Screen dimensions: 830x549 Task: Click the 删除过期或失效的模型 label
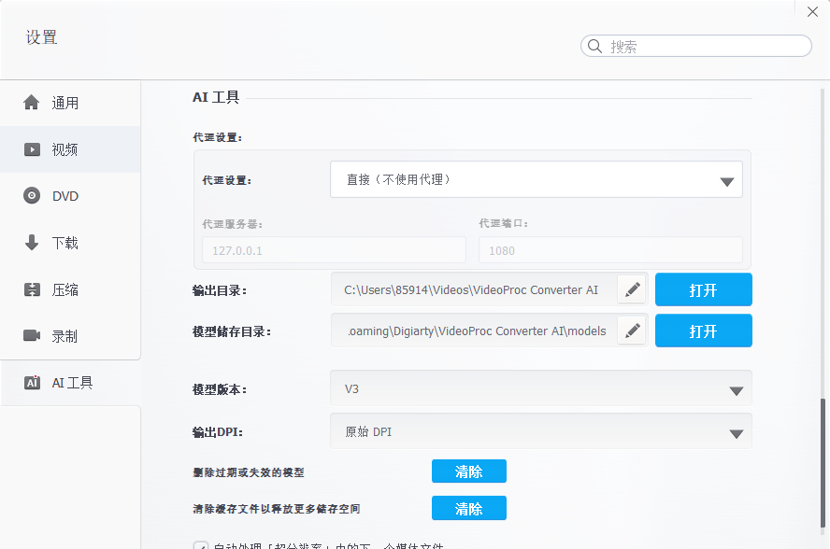point(249,472)
